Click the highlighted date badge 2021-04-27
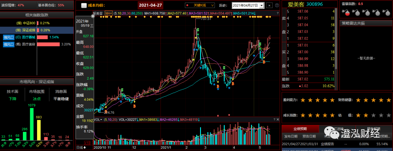393x151 pixels. (x=150, y=5)
